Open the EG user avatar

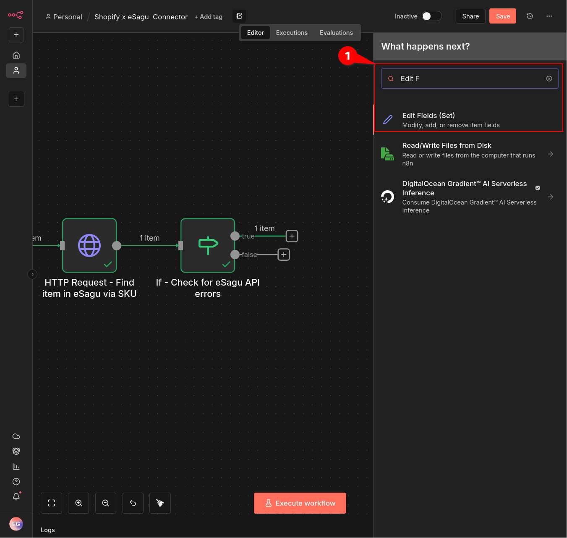point(16,524)
